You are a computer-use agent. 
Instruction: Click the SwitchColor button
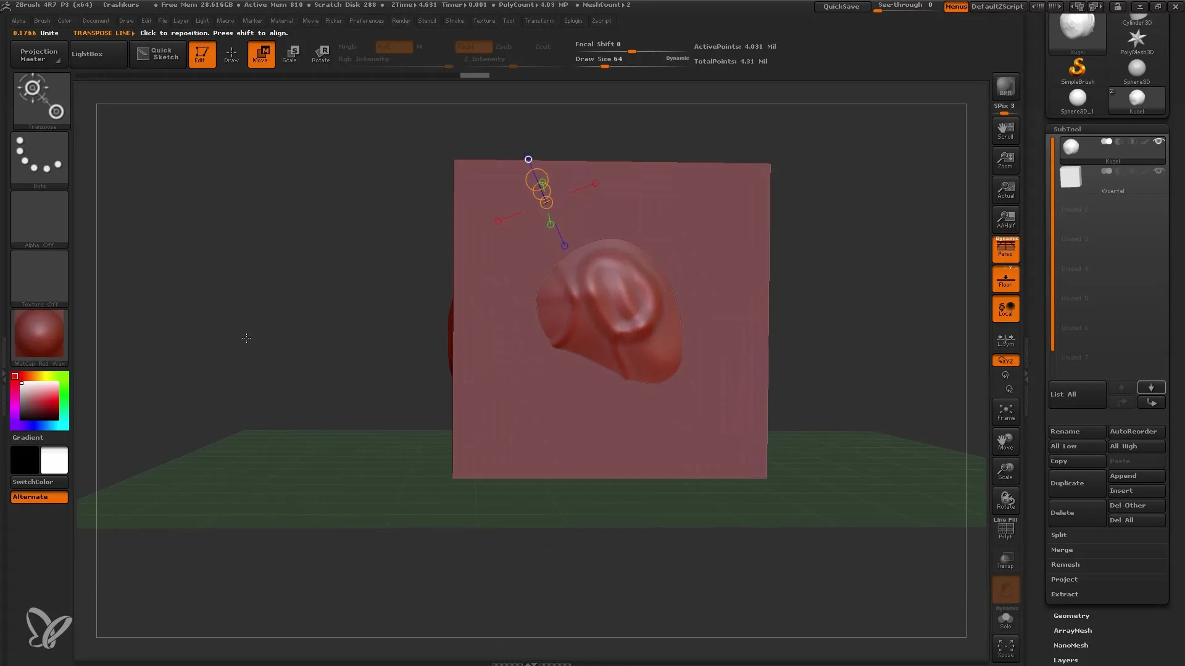(x=39, y=482)
